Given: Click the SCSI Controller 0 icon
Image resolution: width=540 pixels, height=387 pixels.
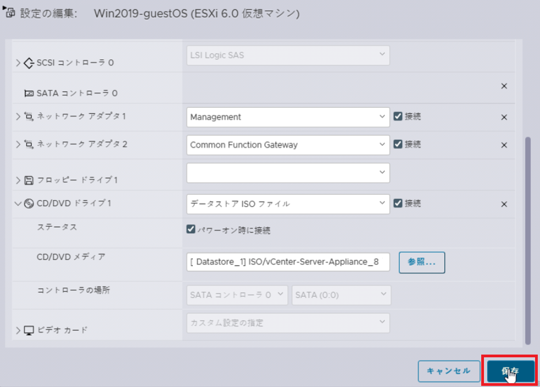Looking at the screenshot, I should click(x=29, y=63).
